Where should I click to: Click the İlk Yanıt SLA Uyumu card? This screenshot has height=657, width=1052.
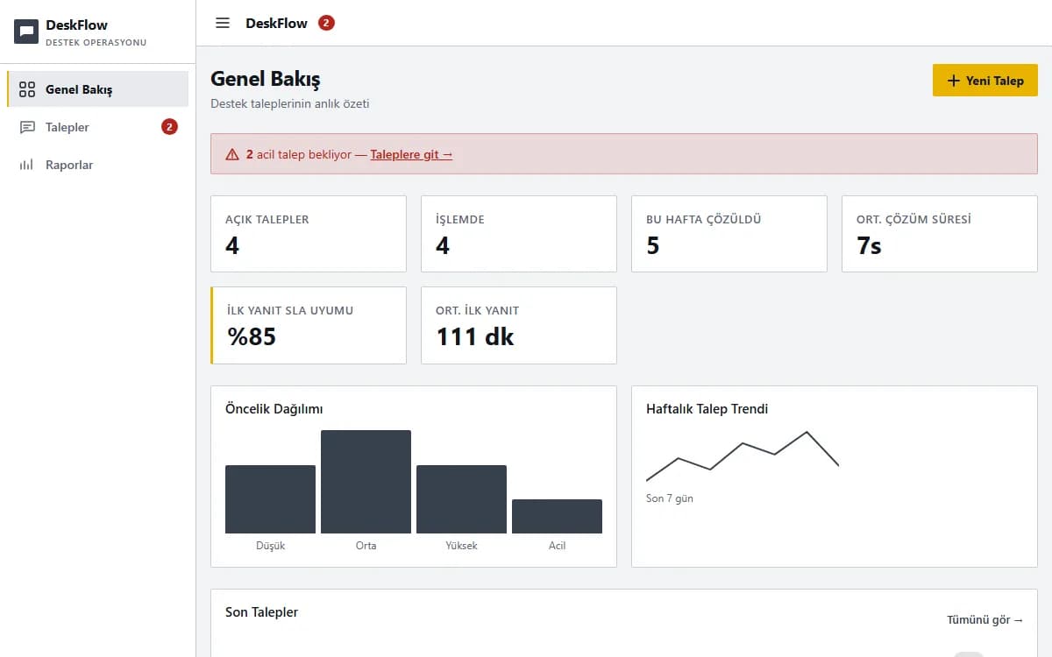[309, 325]
